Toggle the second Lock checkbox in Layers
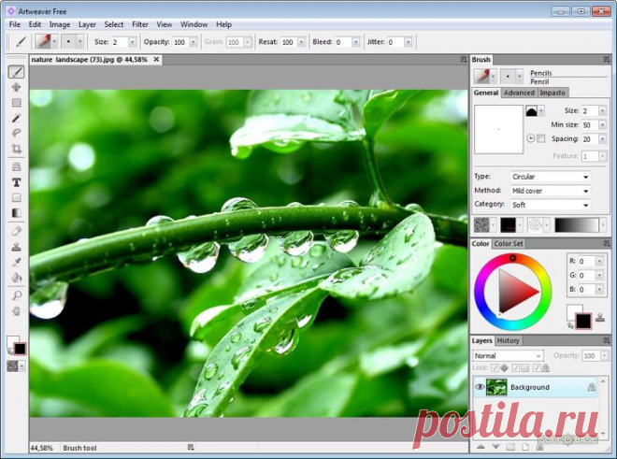This screenshot has height=459, width=617. (x=515, y=368)
